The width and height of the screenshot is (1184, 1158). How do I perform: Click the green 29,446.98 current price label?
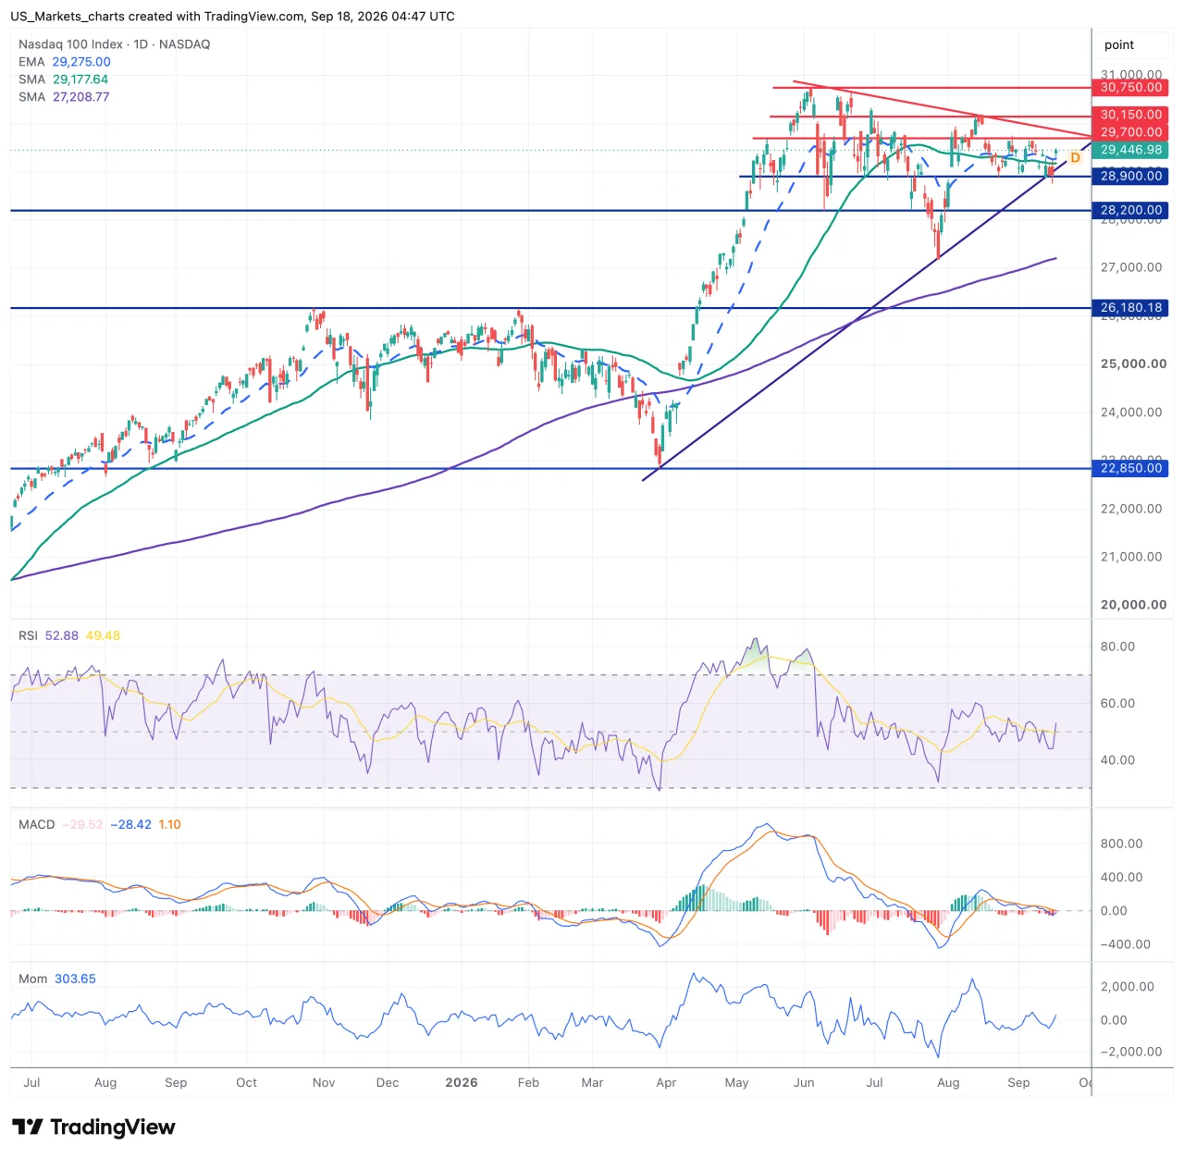(1130, 150)
